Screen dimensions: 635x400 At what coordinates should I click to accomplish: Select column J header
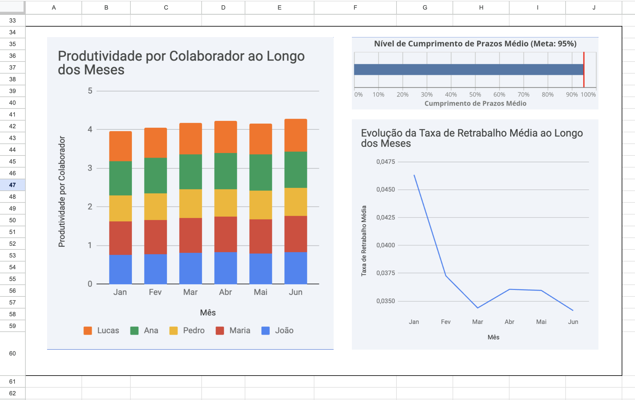(x=593, y=7)
